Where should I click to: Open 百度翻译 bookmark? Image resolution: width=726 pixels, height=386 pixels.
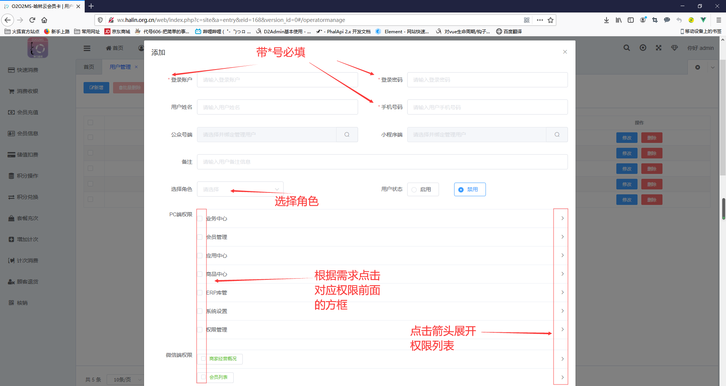click(509, 31)
